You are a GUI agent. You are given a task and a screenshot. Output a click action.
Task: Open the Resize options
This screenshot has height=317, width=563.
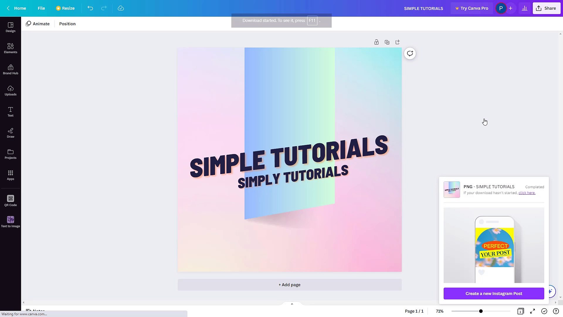[65, 8]
